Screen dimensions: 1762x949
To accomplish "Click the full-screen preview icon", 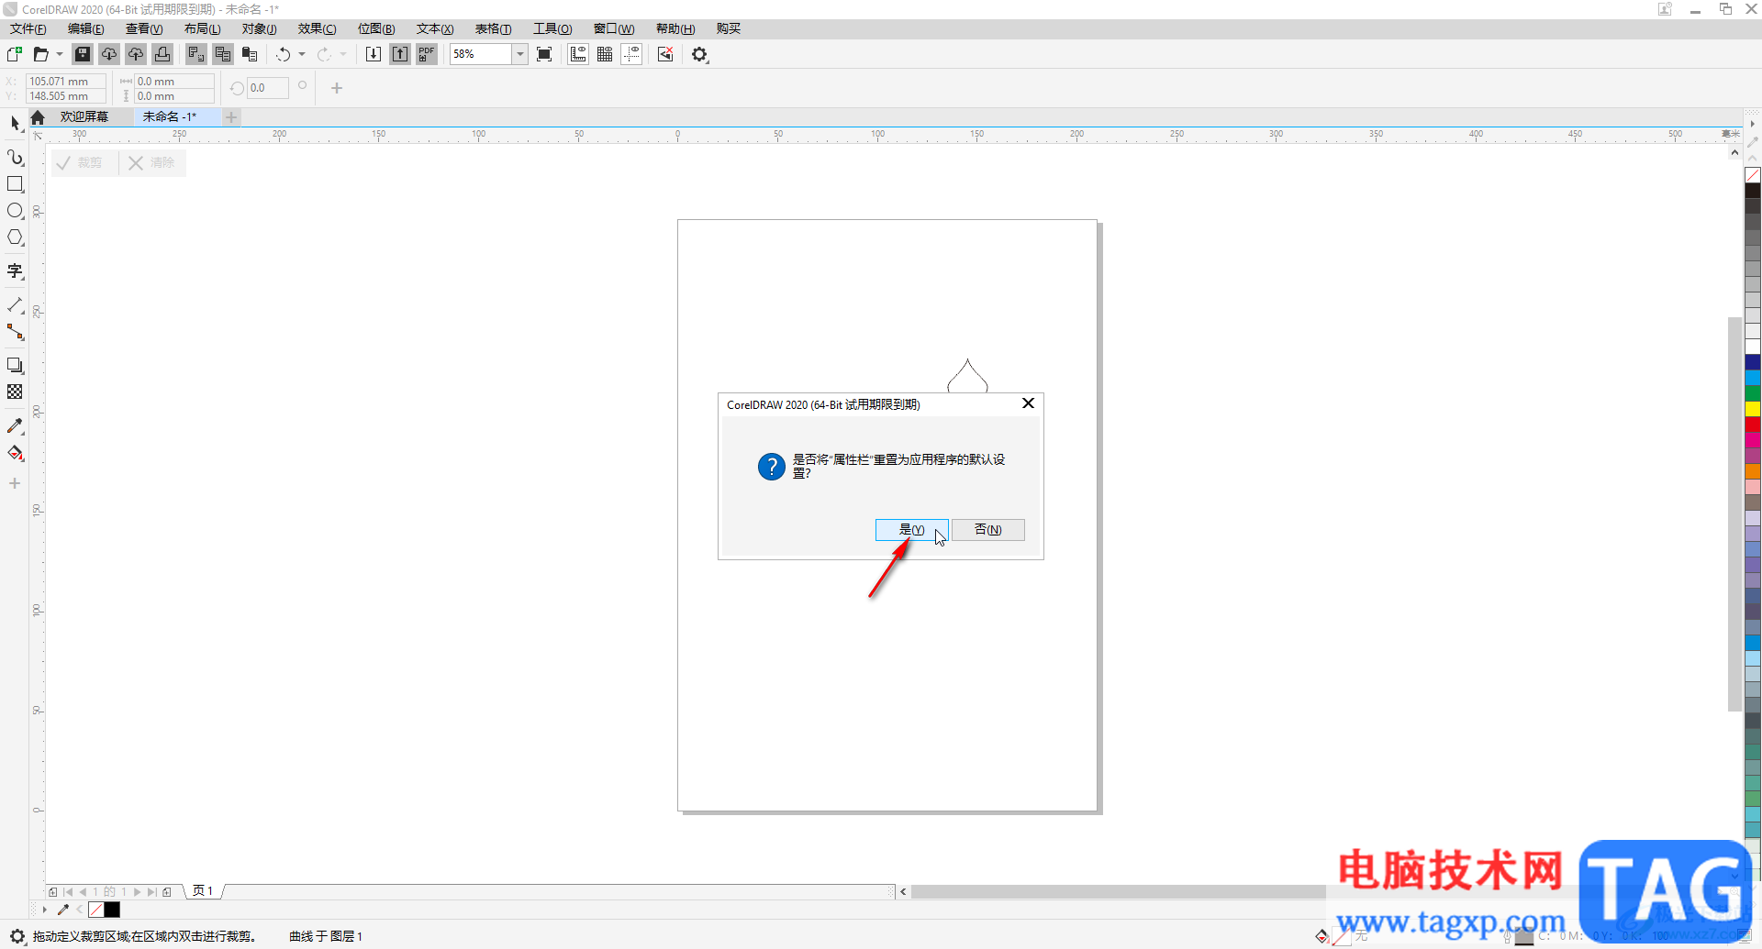I will 544,54.
